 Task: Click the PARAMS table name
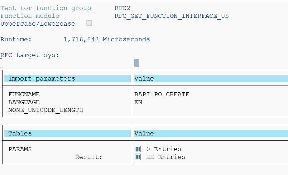coord(20,149)
